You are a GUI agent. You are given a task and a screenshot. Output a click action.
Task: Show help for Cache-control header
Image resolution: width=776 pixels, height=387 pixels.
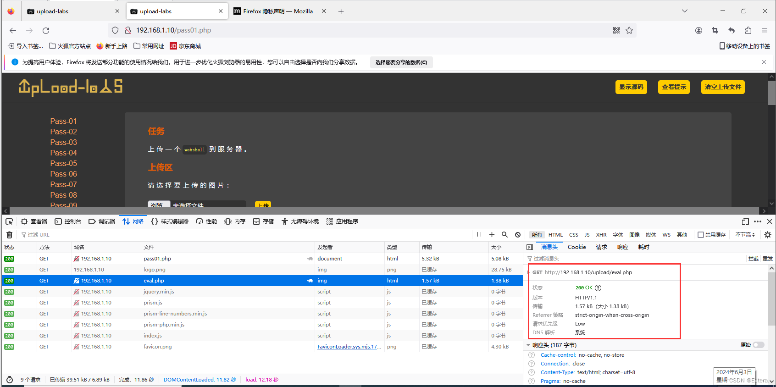pos(532,355)
